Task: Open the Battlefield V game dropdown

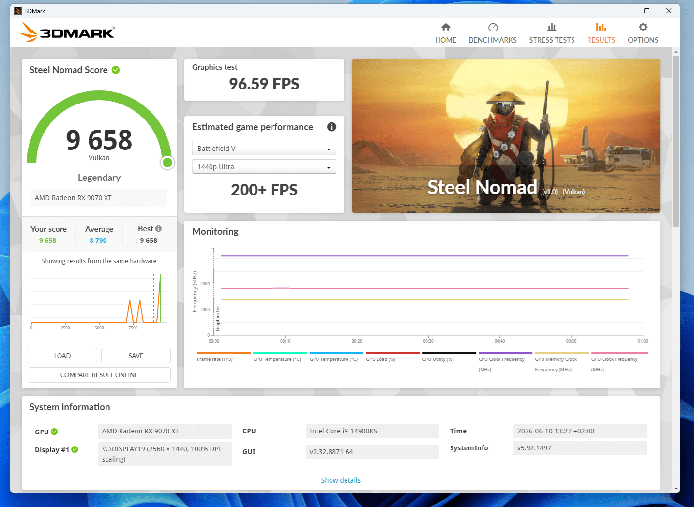Action: (x=264, y=149)
